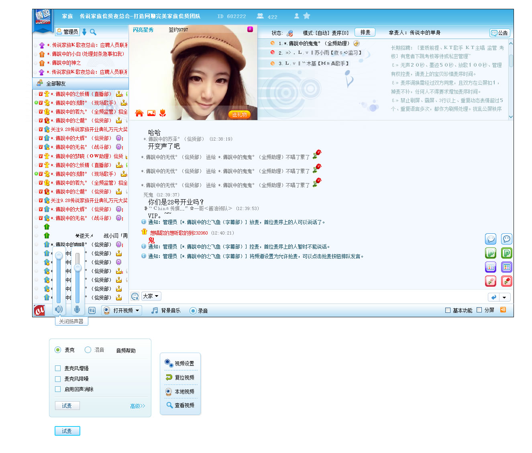
Task: Mute speaker via the speaker icon
Action: click(x=59, y=310)
